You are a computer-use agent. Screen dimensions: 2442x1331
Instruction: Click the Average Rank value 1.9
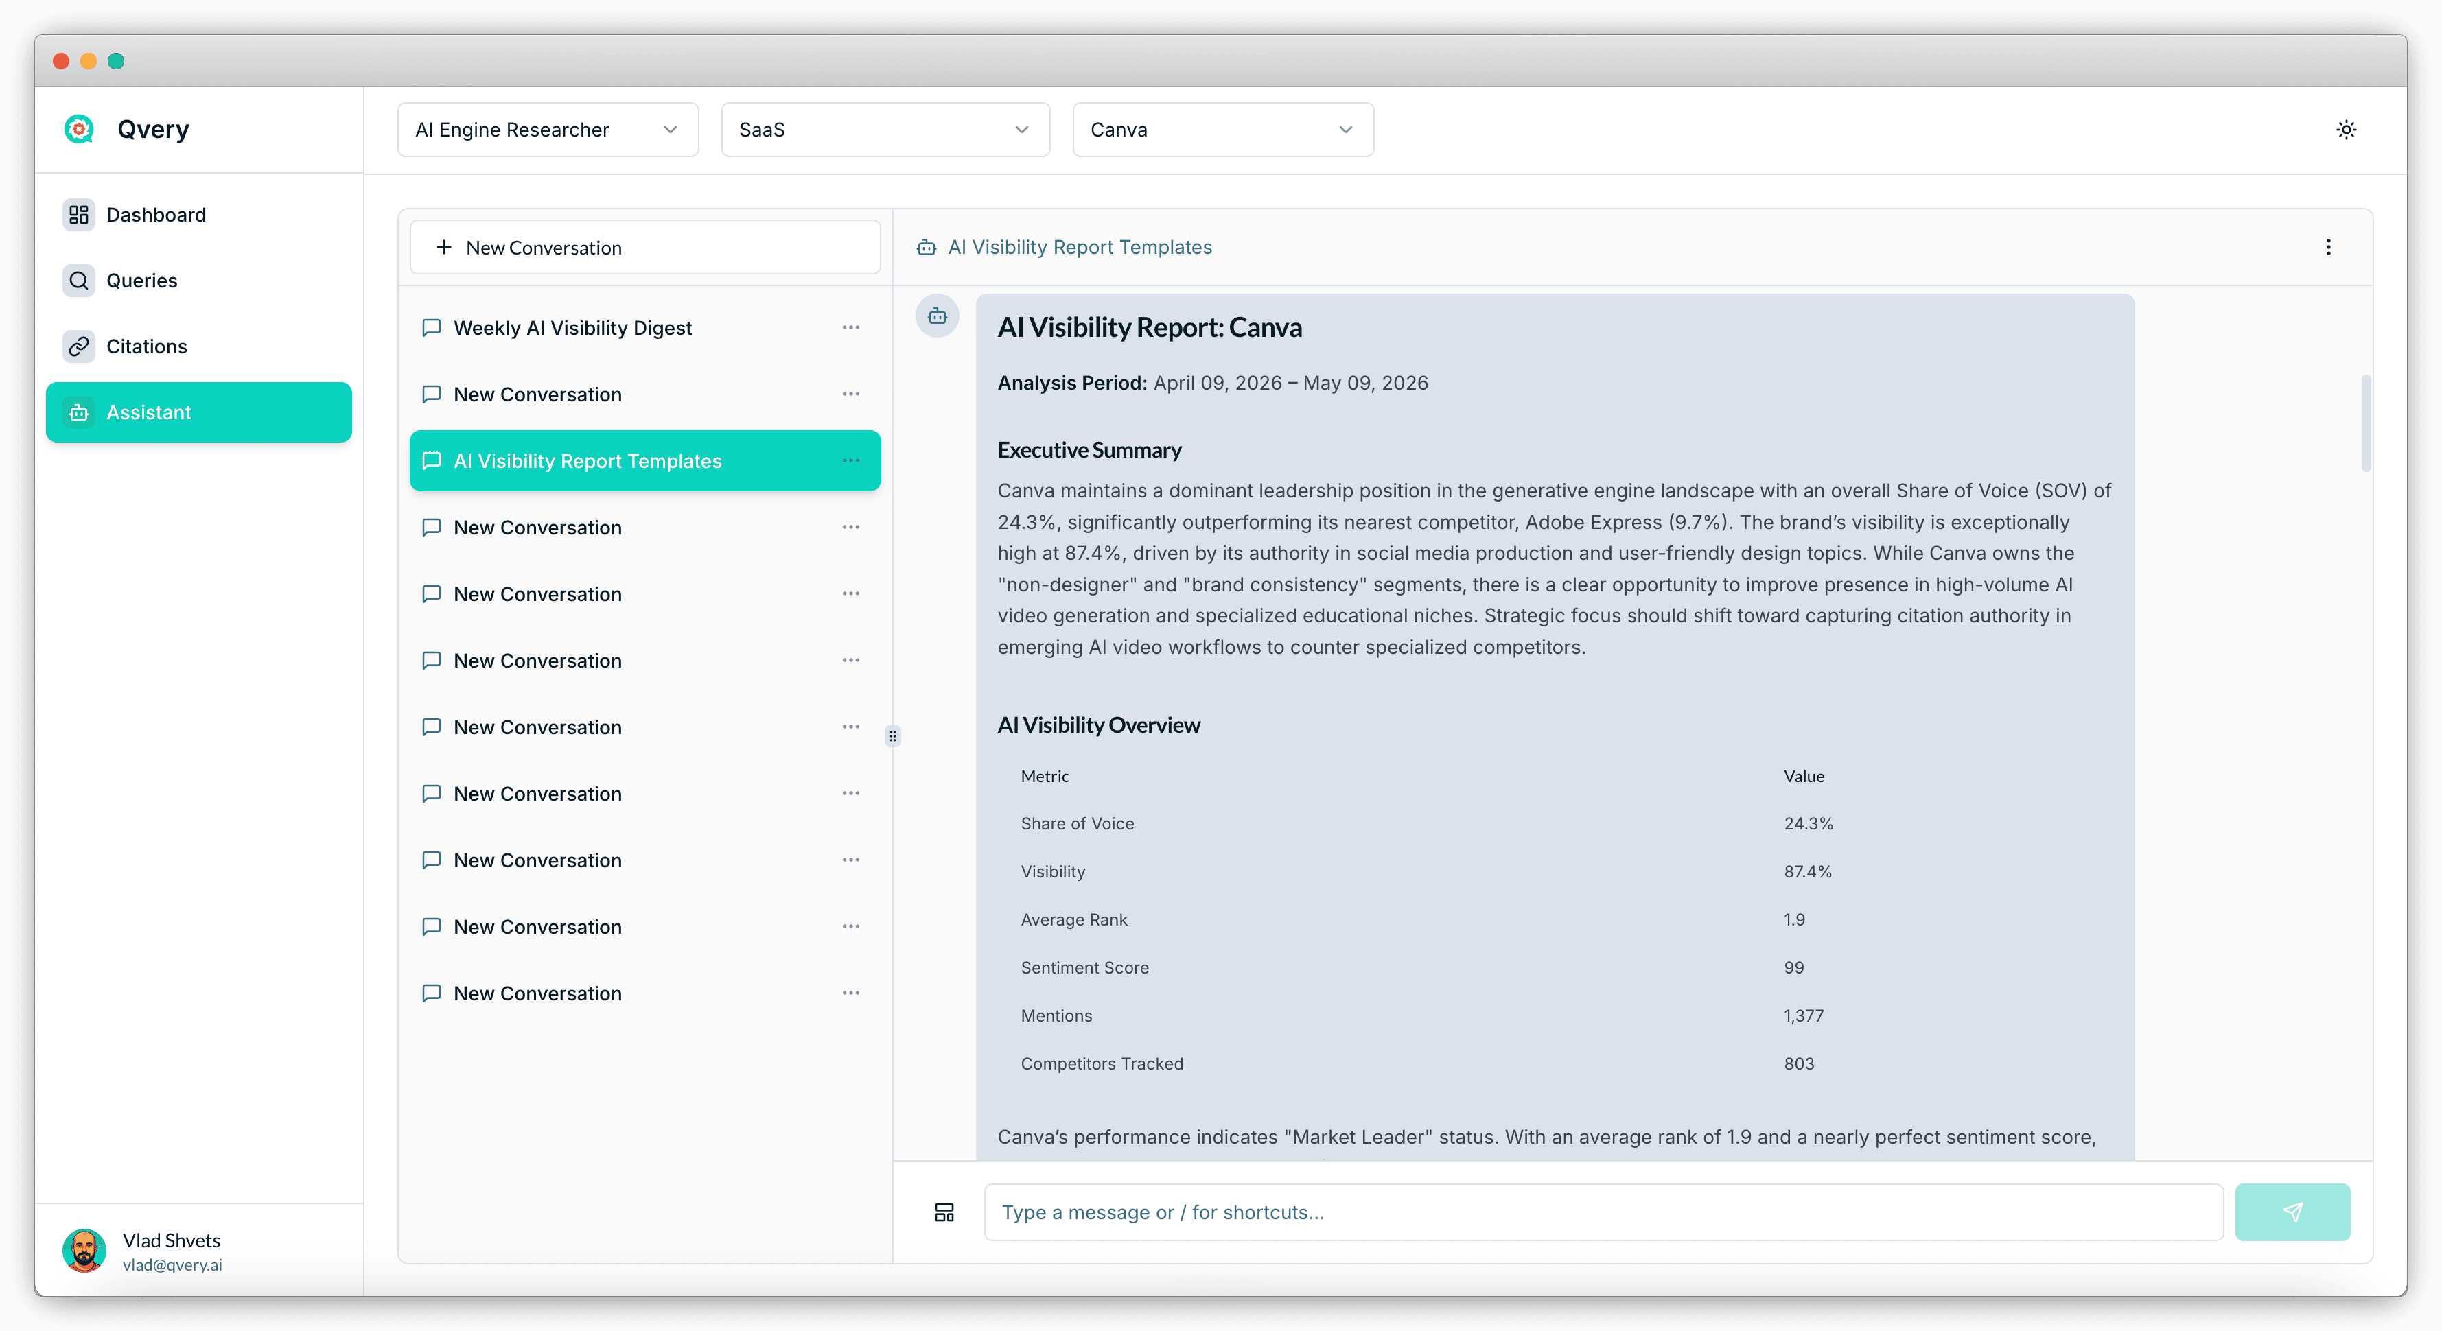click(x=1793, y=919)
